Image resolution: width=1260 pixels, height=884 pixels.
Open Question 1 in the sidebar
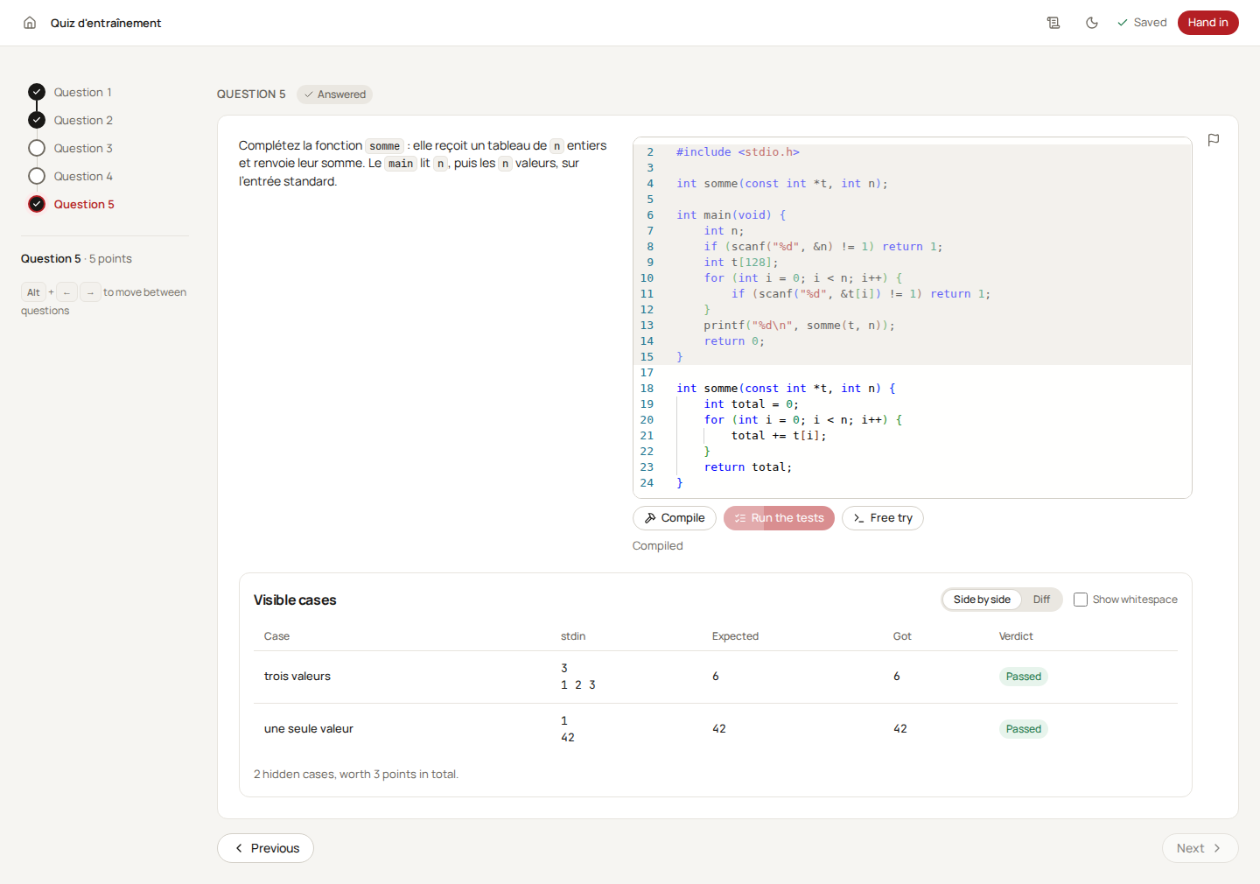click(82, 92)
